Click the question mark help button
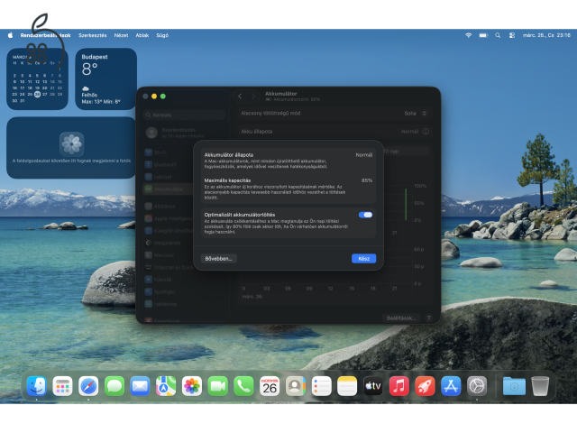This screenshot has width=577, height=433. [x=429, y=318]
